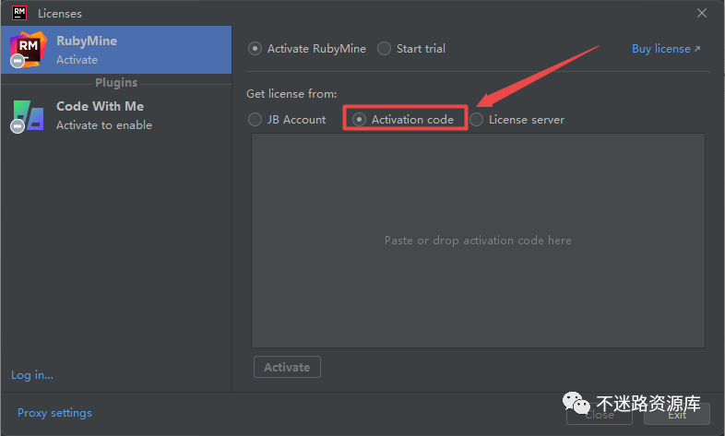Select the RubyMine entry in the list

116,50
